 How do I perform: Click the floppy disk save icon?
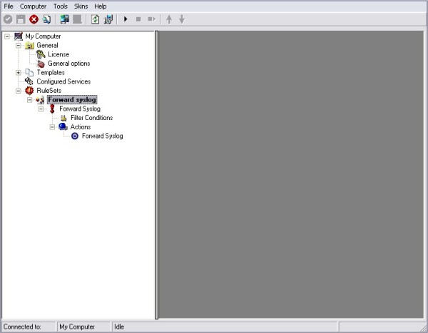point(21,19)
